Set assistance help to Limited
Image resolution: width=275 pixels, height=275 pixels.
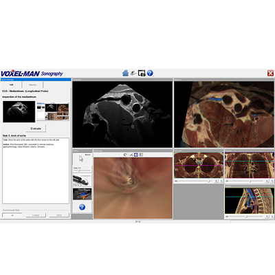pos(36,215)
